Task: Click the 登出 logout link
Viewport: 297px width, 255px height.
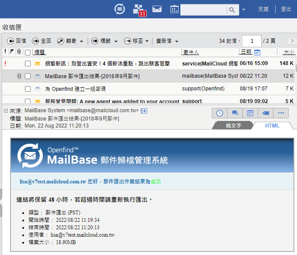Action: click(x=286, y=9)
